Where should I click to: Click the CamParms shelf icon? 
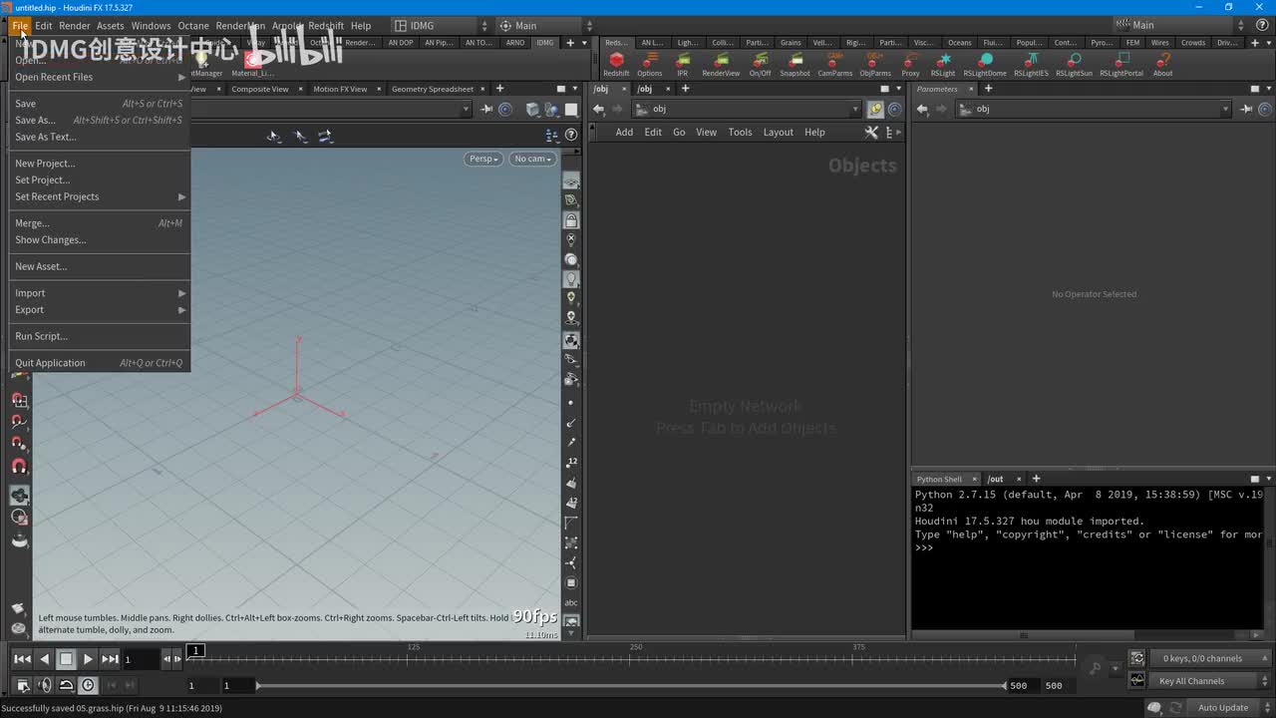coord(835,63)
